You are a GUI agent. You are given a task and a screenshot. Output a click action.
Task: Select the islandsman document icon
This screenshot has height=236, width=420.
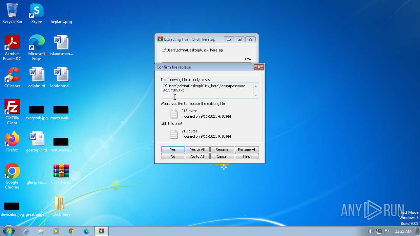61,45
